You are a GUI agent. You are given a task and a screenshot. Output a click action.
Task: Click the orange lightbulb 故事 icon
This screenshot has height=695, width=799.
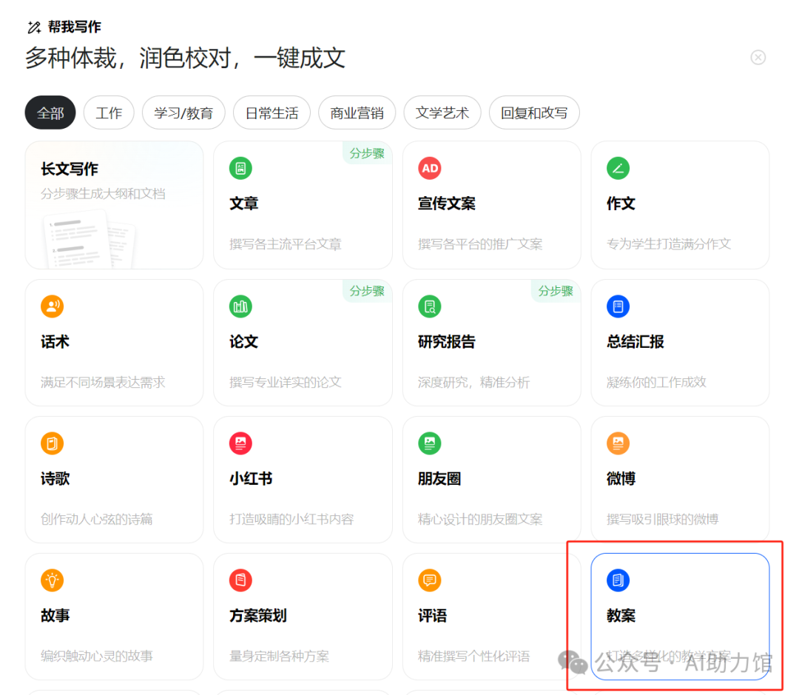click(52, 580)
